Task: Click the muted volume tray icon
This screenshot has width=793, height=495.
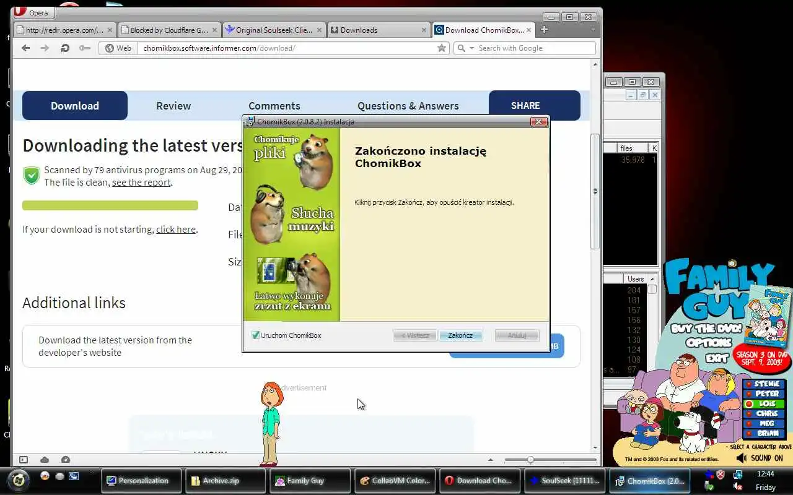Action: click(737, 486)
